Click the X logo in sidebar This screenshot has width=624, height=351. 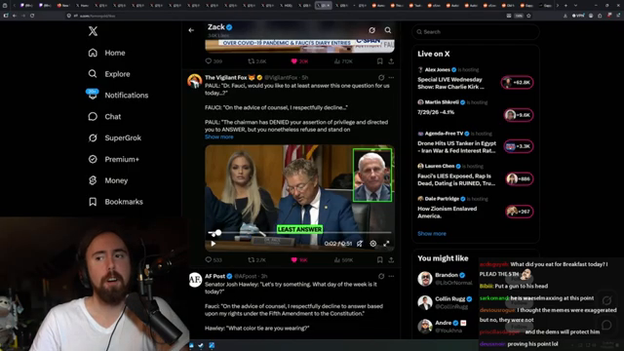[93, 31]
